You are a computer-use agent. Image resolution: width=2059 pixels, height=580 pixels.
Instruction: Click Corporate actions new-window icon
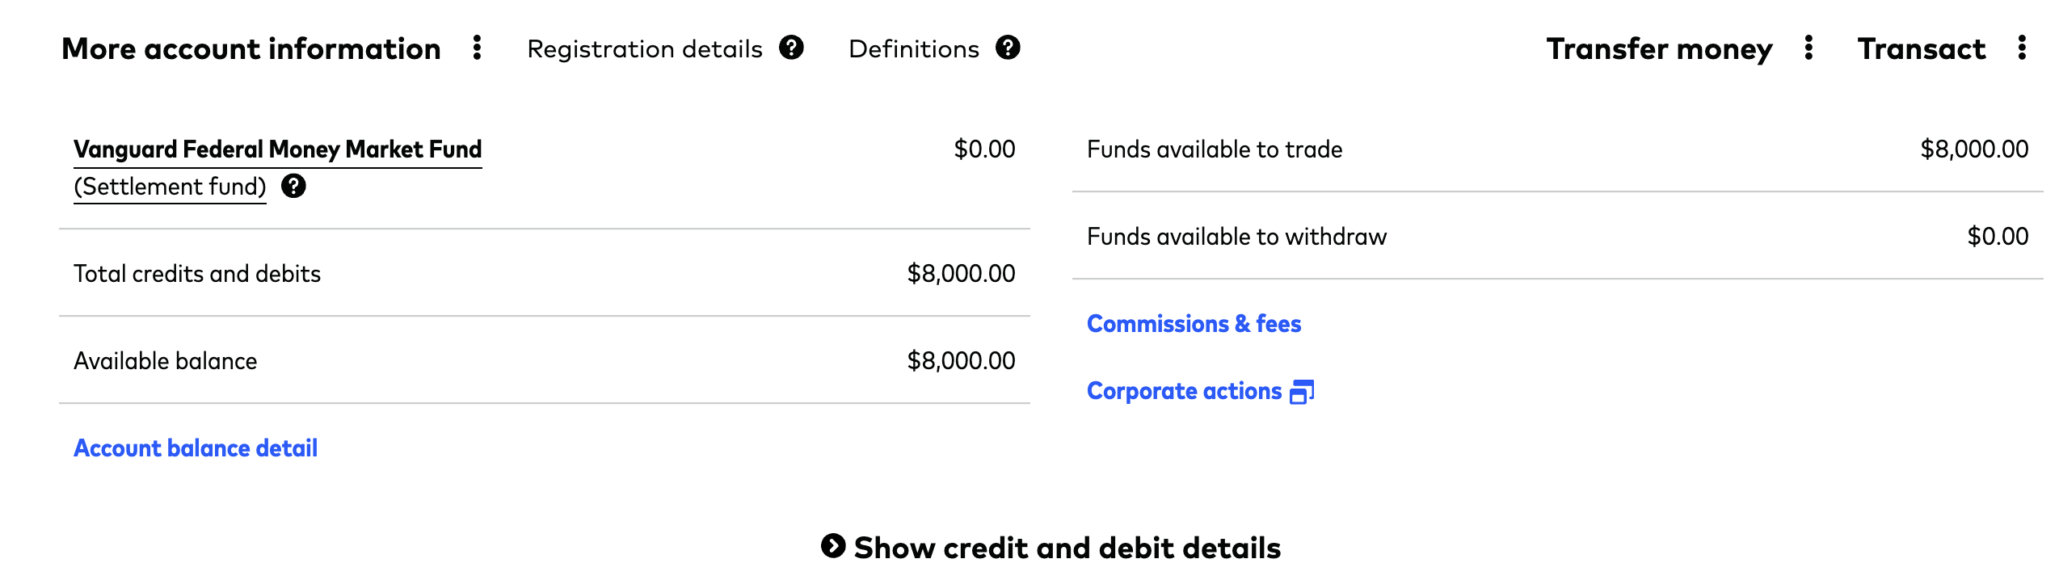(1302, 392)
